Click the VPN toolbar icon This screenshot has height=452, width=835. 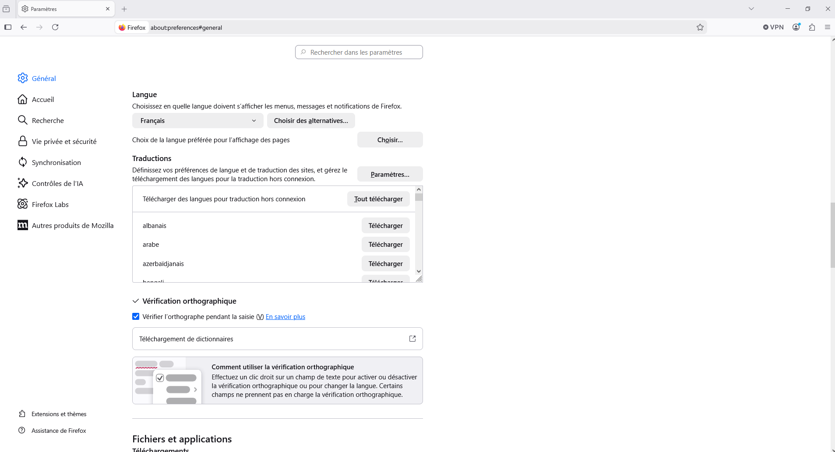[773, 27]
